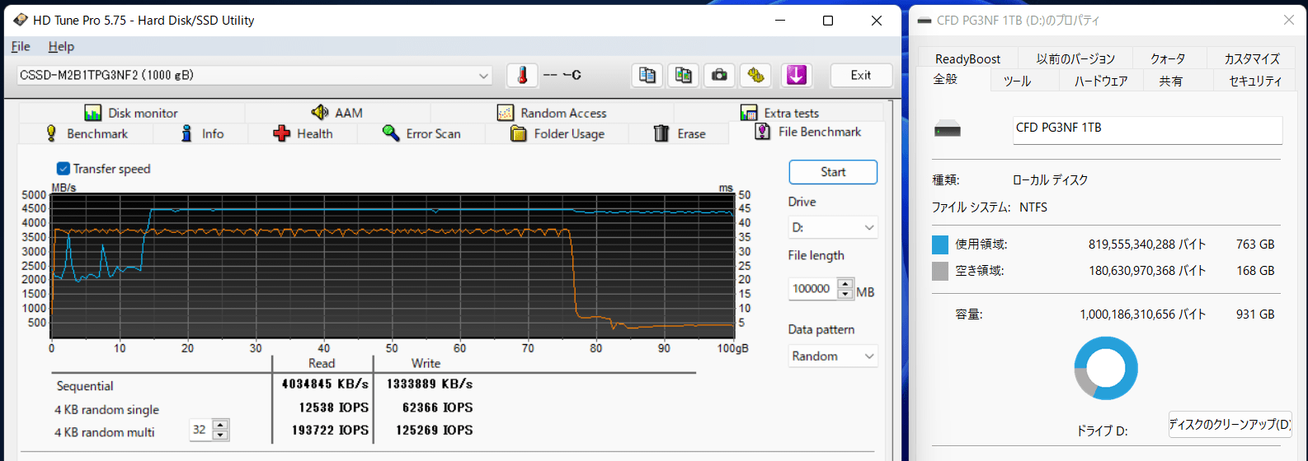Click the 12538 IOPS read value
The height and width of the screenshot is (461, 1308).
point(334,407)
